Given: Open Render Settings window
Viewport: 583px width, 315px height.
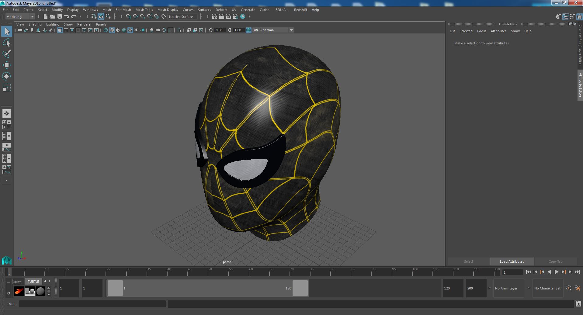Looking at the screenshot, I should 236,17.
